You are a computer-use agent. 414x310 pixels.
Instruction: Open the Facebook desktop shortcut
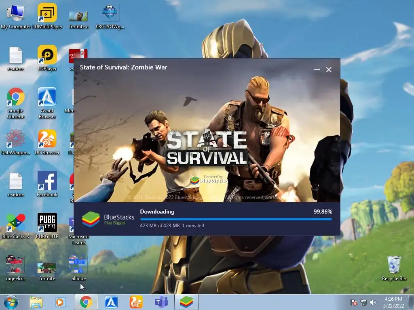[x=47, y=184]
